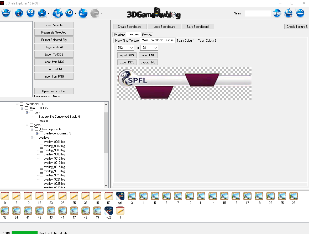309x234 pixels.
Task: Click Create Scoreboard
Action: (x=130, y=26)
